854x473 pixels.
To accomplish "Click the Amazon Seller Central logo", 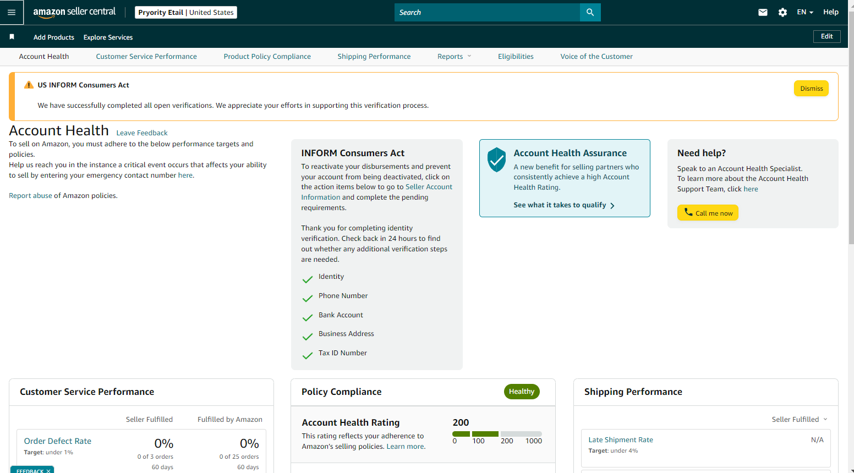I will point(74,12).
